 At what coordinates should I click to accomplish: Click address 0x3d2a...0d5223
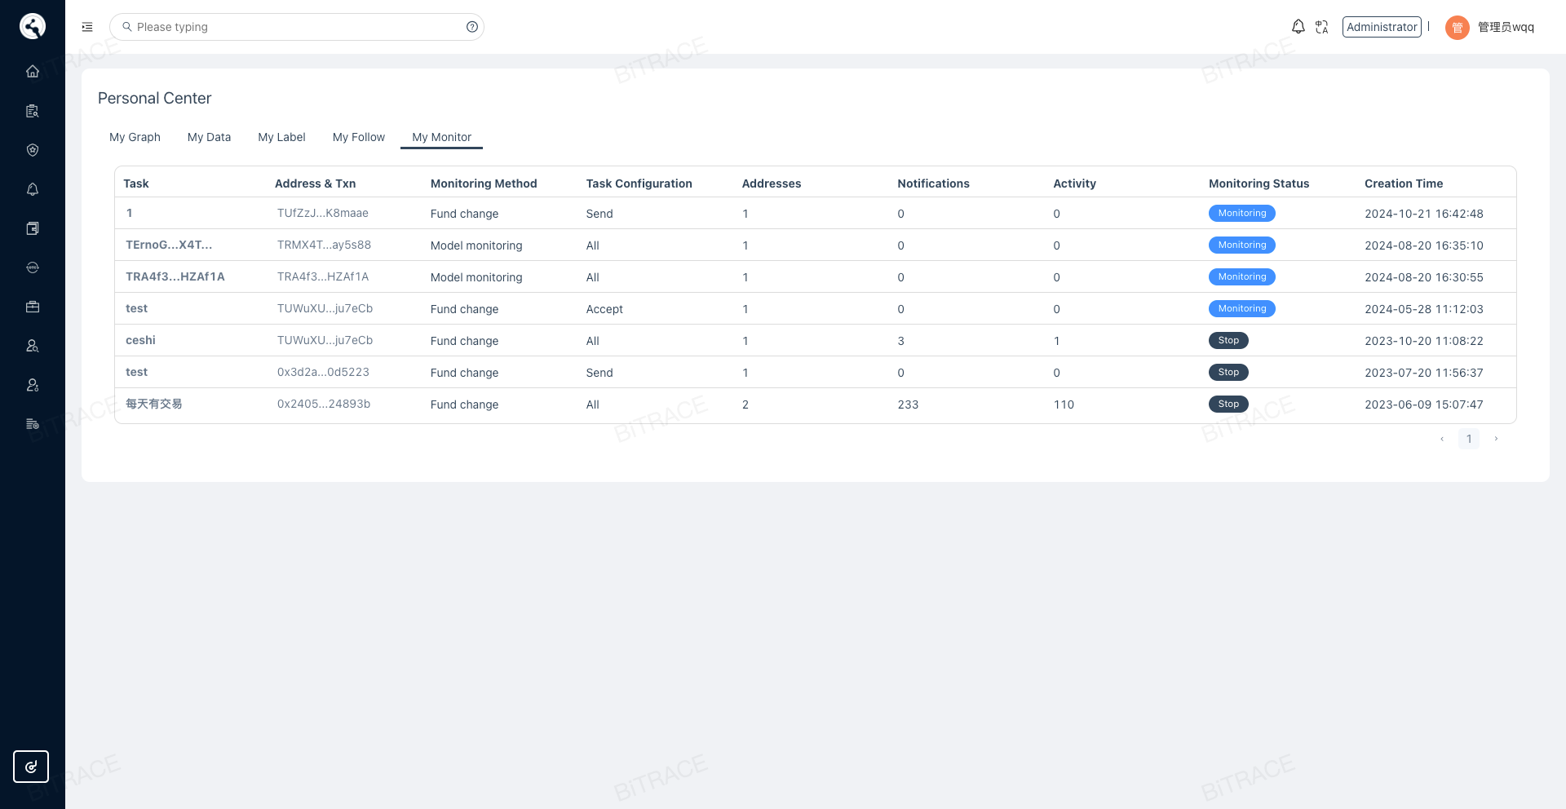pos(323,373)
